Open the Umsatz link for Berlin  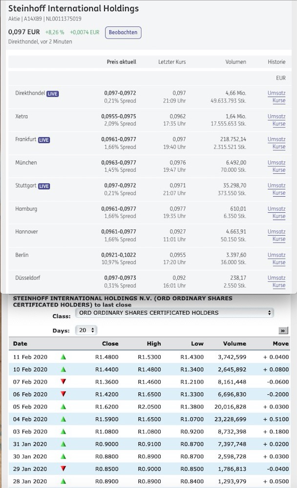[x=278, y=254]
